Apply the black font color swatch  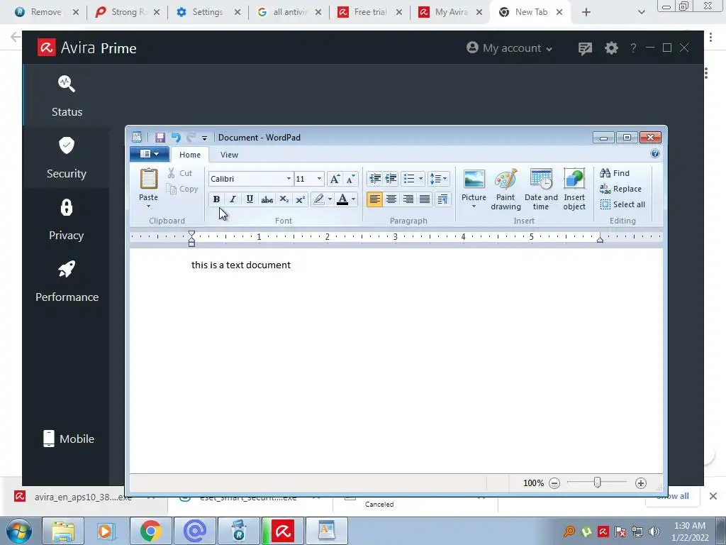tap(342, 199)
